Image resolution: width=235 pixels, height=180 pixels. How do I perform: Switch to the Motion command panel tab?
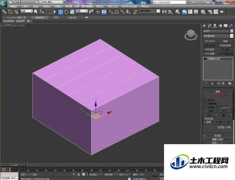pyautogui.click(x=220, y=26)
